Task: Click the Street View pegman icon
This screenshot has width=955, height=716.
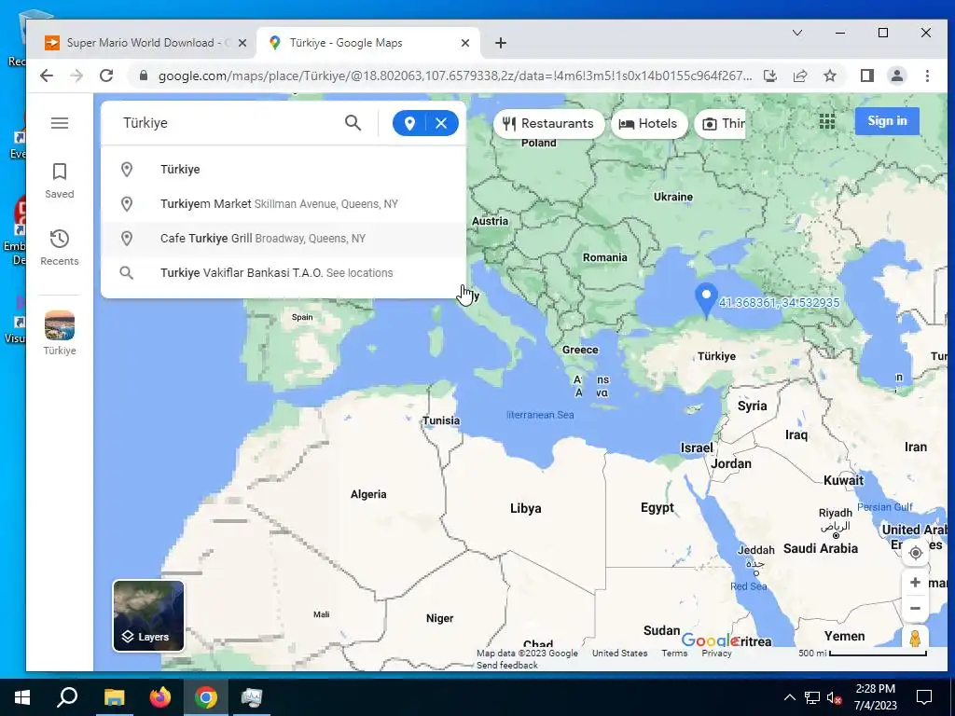Action: 915,638
